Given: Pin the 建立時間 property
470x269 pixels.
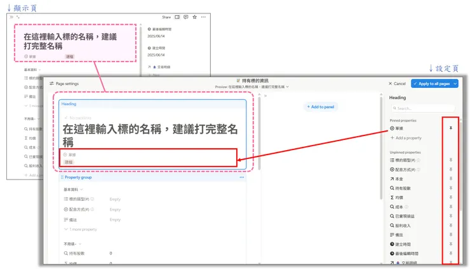Looking at the screenshot, I should pyautogui.click(x=450, y=244).
